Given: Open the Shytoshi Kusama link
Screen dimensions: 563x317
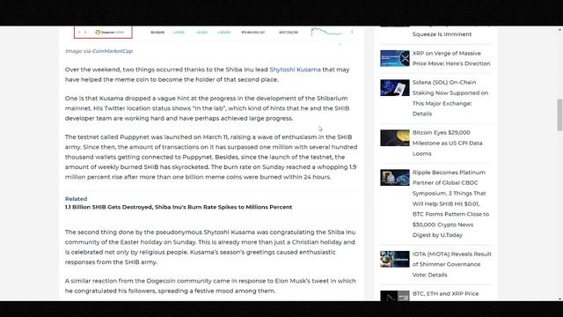Looking at the screenshot, I should pyautogui.click(x=295, y=70).
